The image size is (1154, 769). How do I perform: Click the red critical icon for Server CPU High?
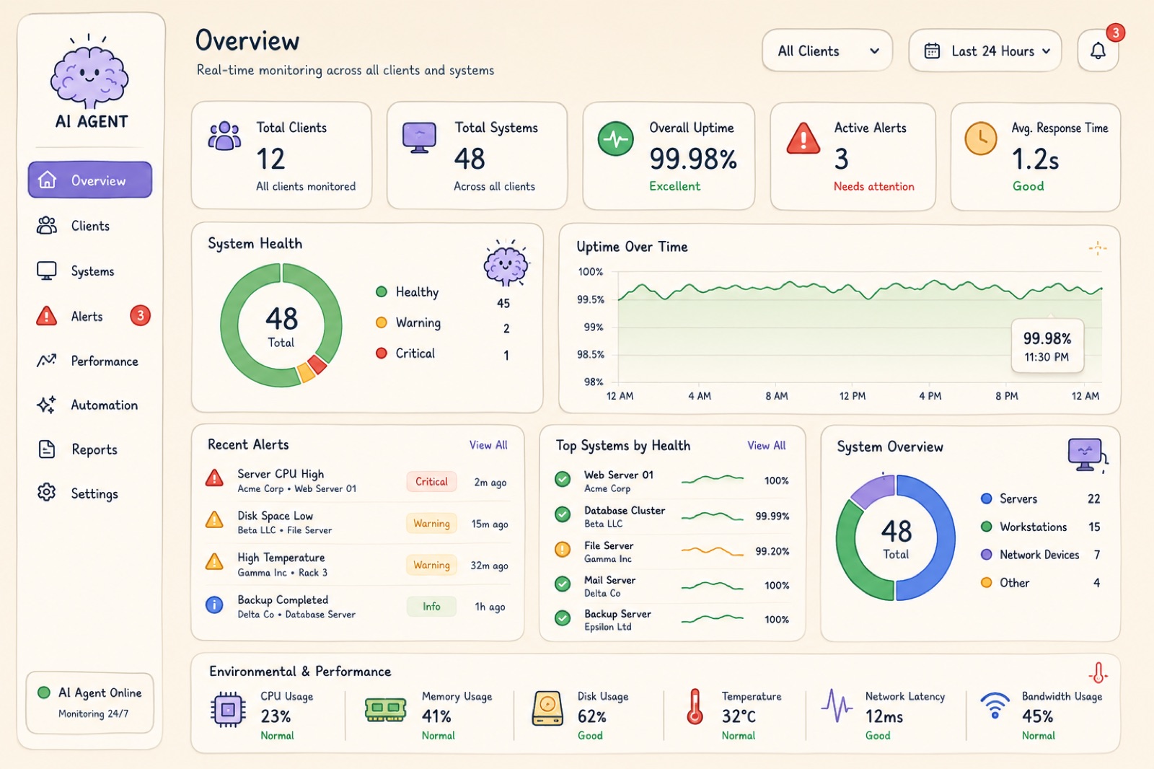[214, 478]
